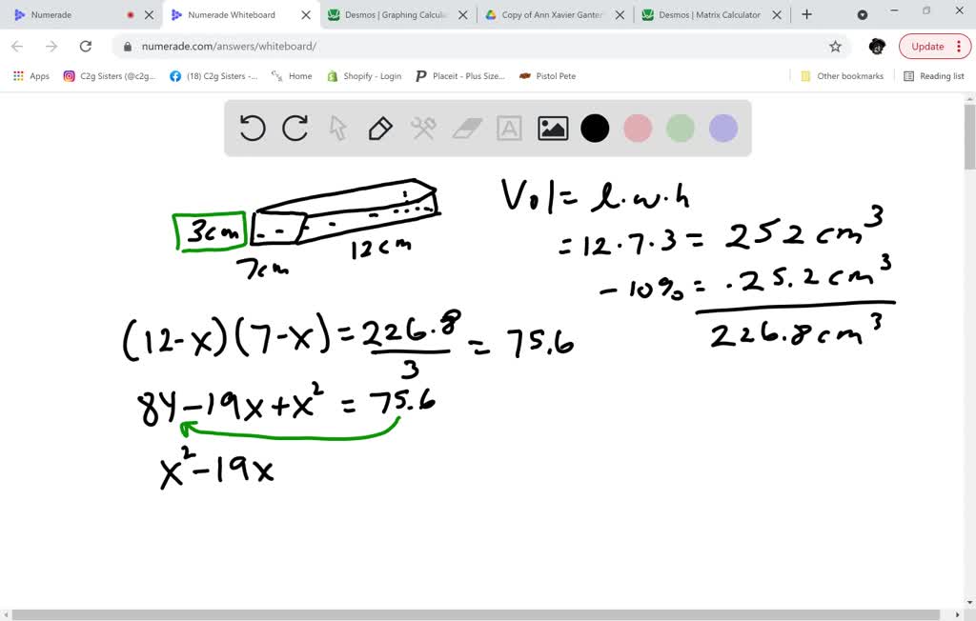The width and height of the screenshot is (976, 621).
Task: Select the Text tool labeled A
Action: [509, 128]
